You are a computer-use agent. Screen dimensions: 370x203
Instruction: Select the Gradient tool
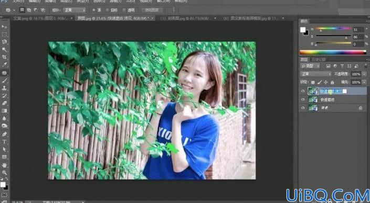click(x=4, y=110)
